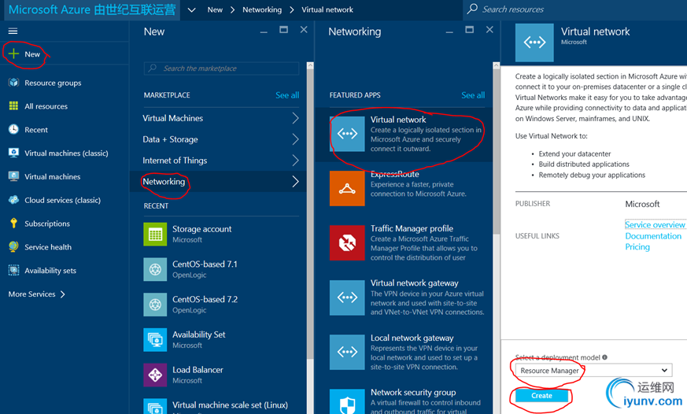Click See all in Marketplace section
687x414 pixels.
point(287,95)
